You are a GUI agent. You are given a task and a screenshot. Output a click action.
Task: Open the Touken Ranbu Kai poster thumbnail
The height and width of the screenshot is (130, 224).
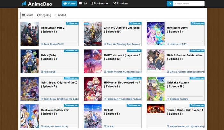pyautogui.click(x=156, y=109)
